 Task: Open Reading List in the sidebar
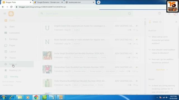(x=15, y=70)
